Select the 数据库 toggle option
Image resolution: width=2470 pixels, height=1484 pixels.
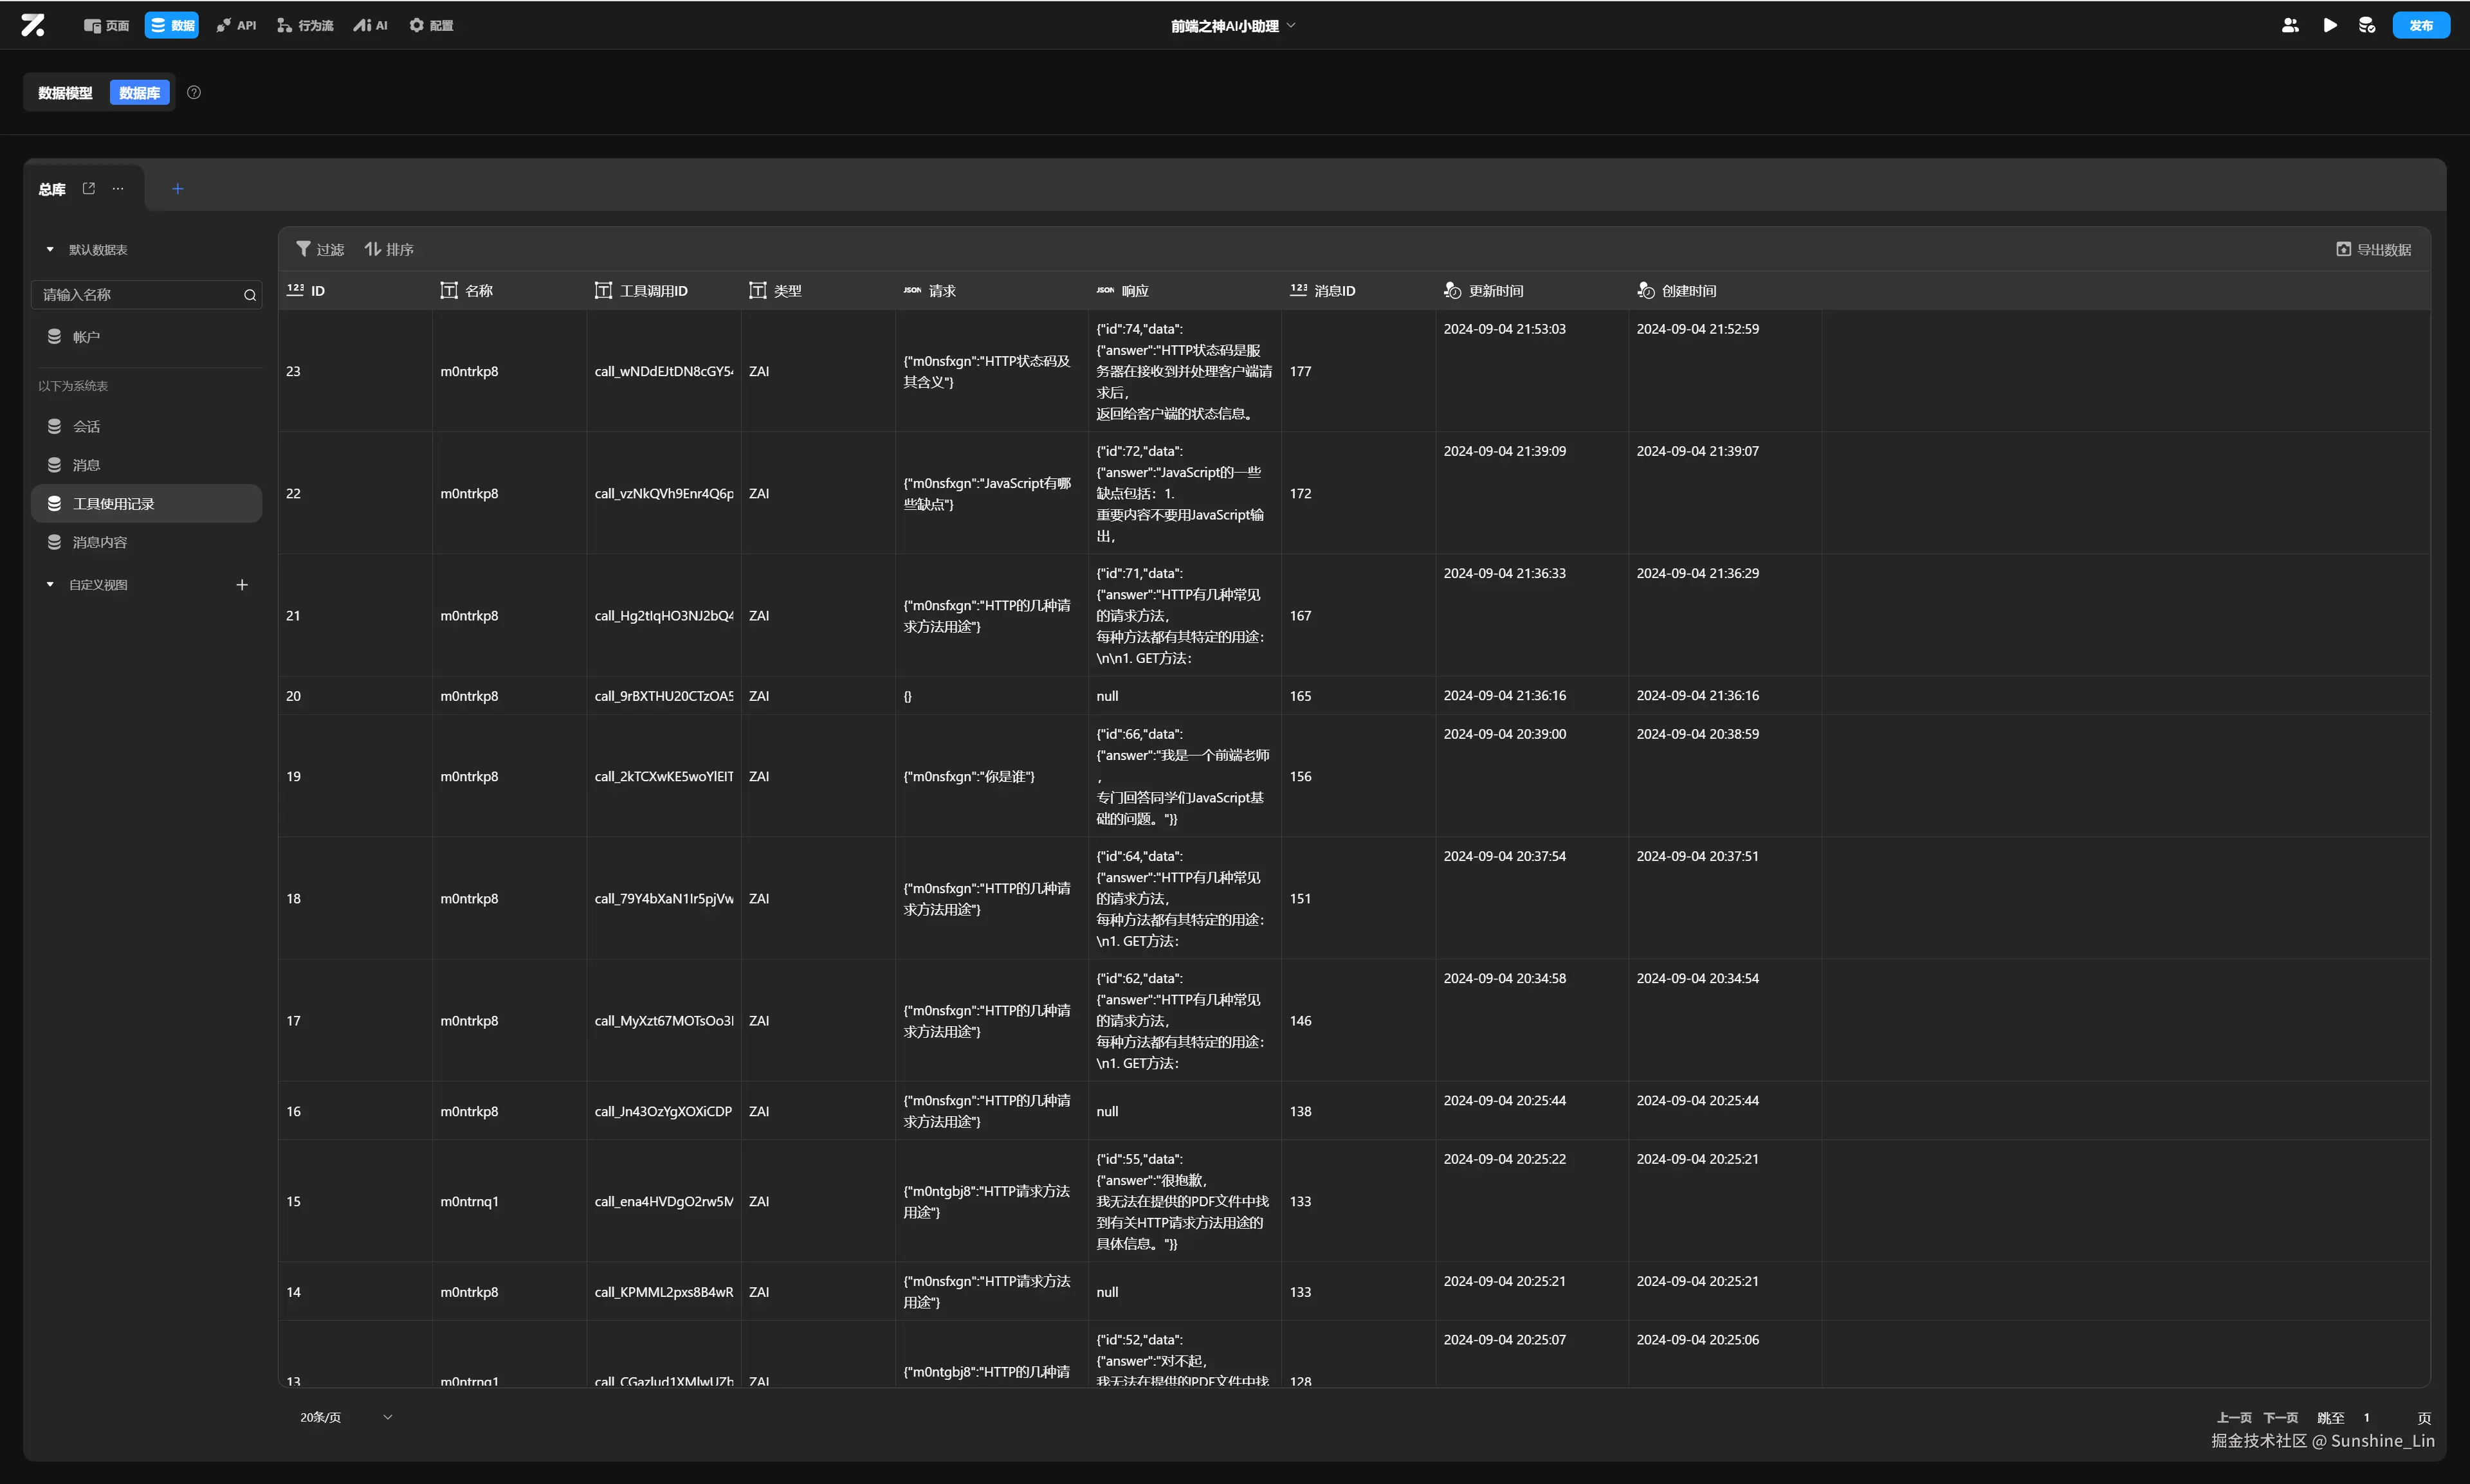click(139, 93)
